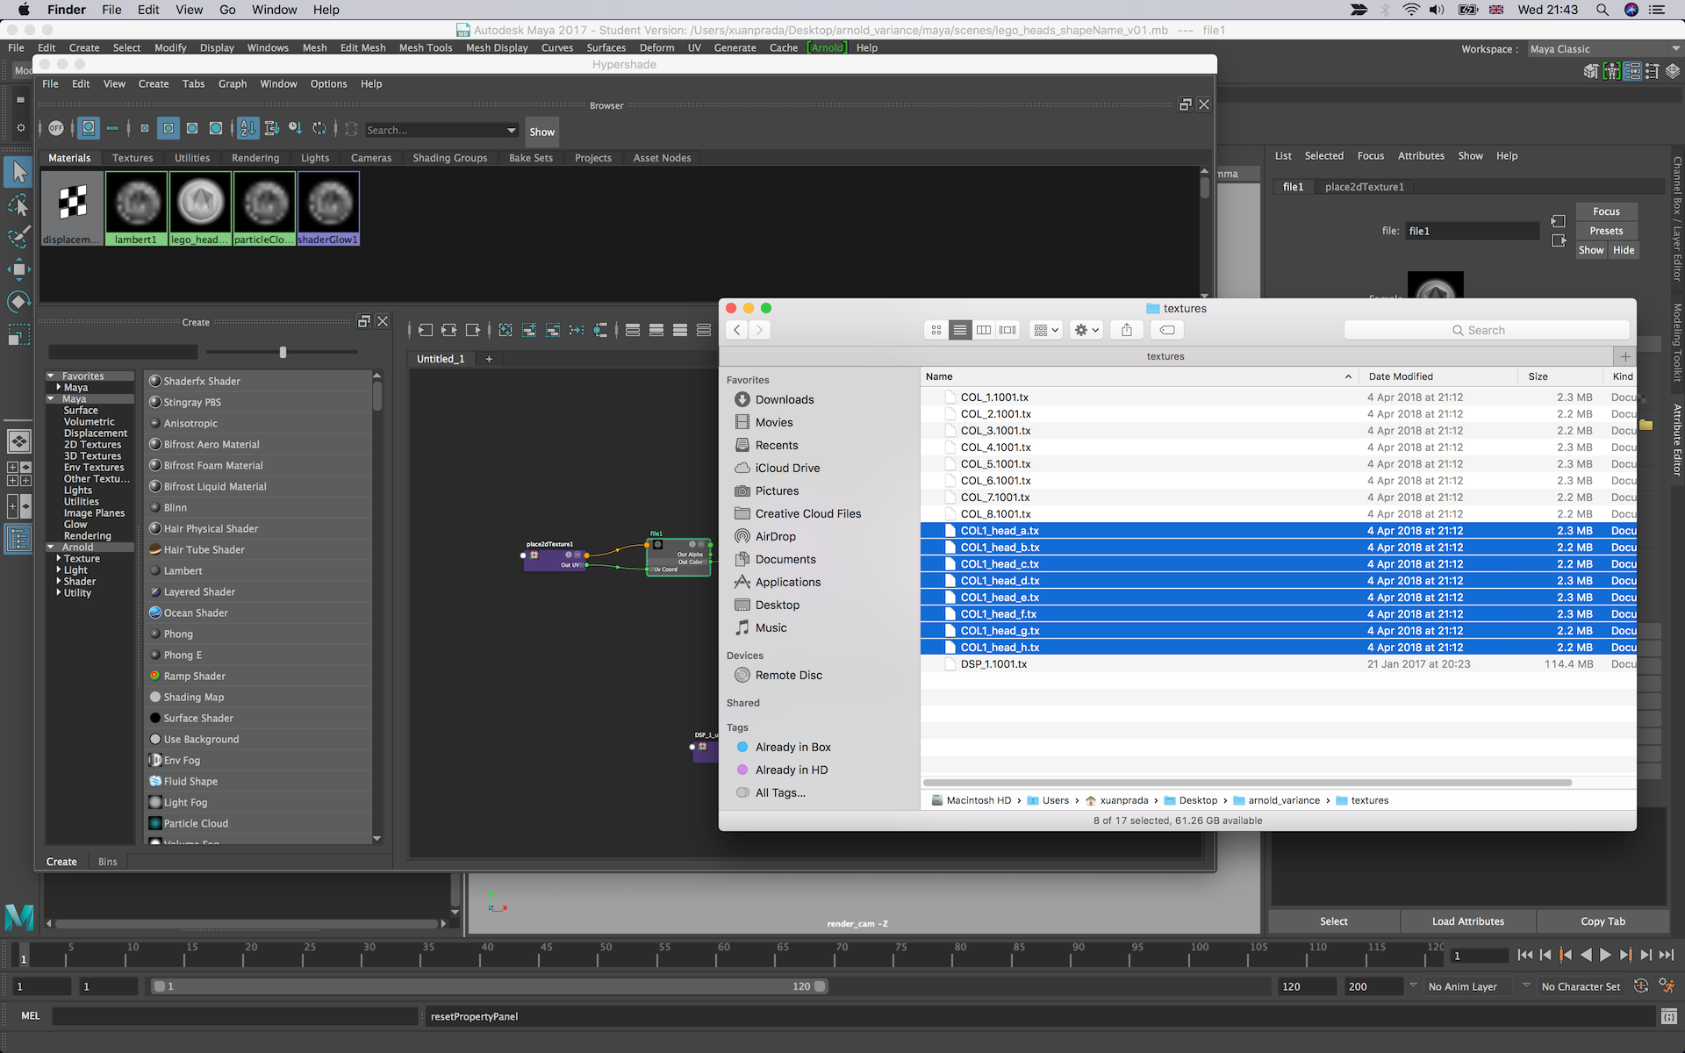Open Downloads in Finder sidebar
Image resolution: width=1685 pixels, height=1053 pixels.
pos(784,399)
